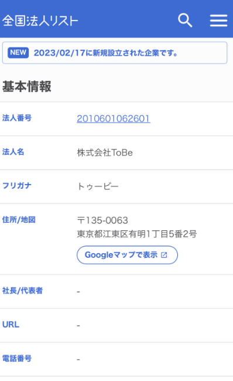Screen dimensions: 233x381
Task: Select the フリガナ row label
Action: [x=17, y=186]
